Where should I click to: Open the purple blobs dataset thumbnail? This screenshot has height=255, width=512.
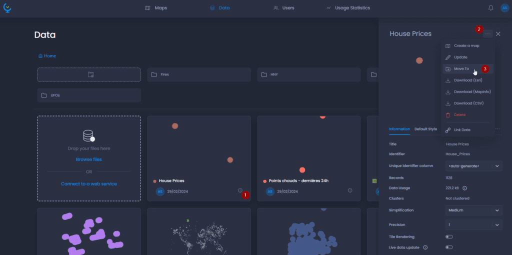tap(89, 231)
